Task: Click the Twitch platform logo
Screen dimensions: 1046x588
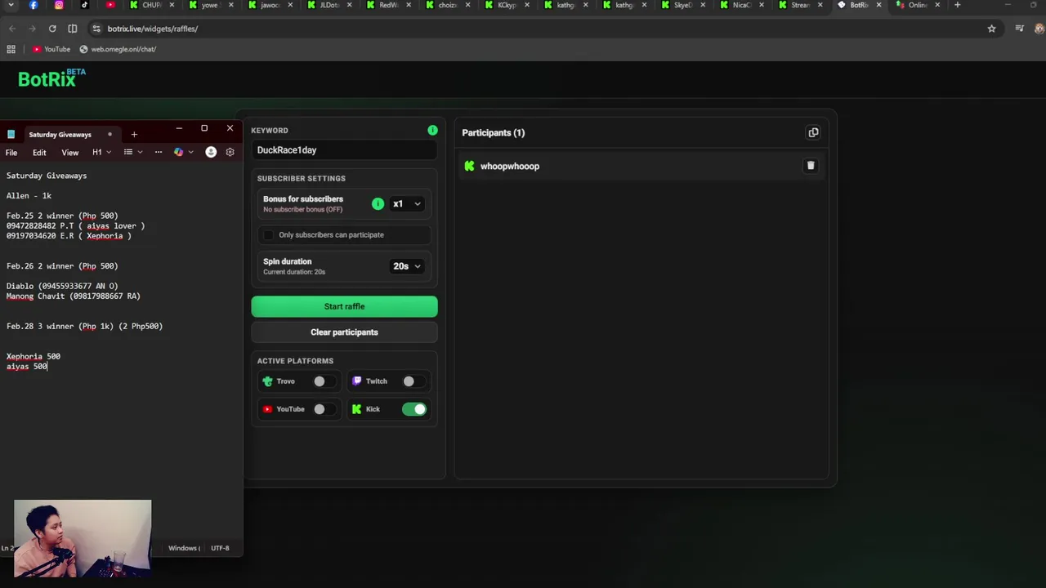Action: 356,381
